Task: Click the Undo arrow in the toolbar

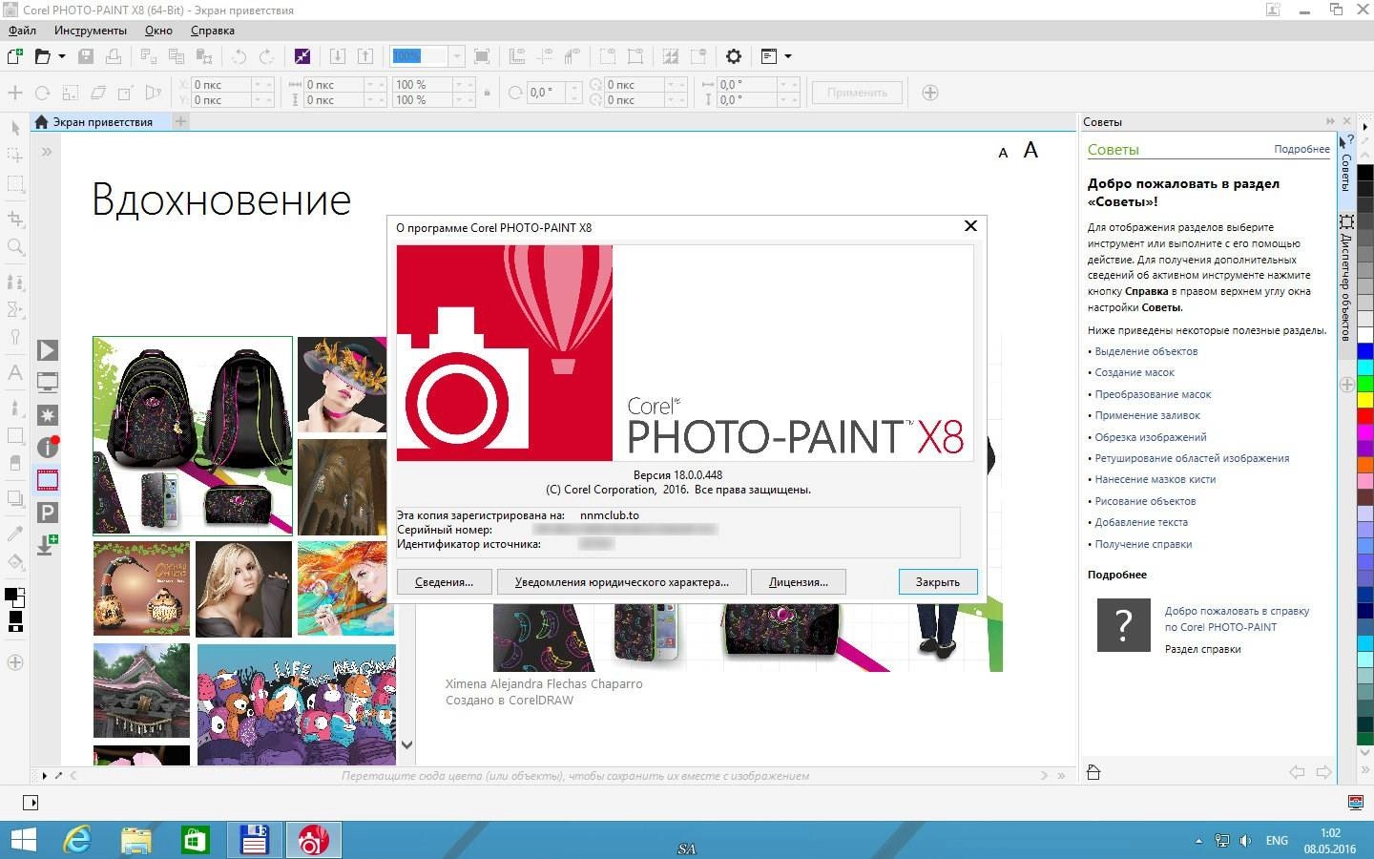Action: 239,56
